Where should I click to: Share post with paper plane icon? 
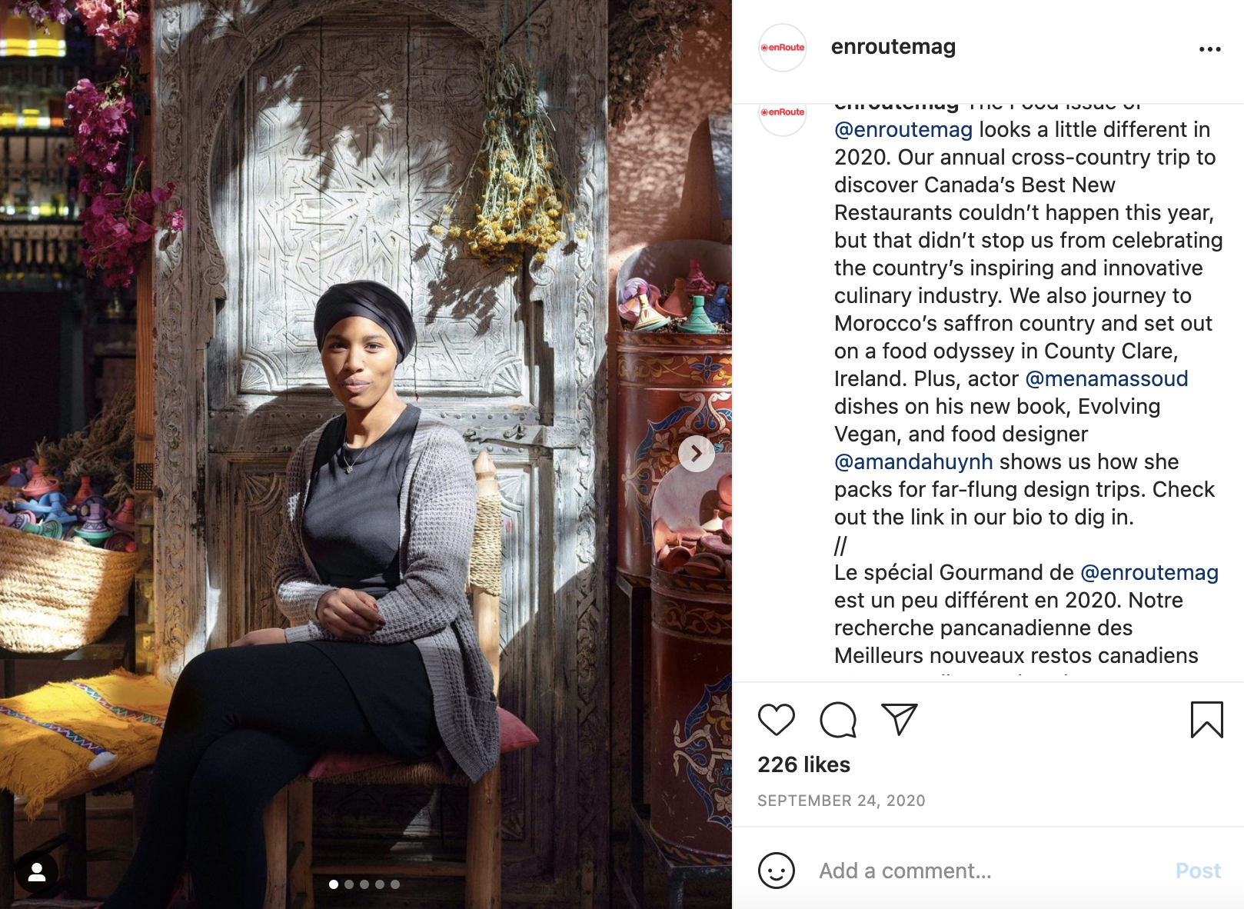(x=900, y=719)
